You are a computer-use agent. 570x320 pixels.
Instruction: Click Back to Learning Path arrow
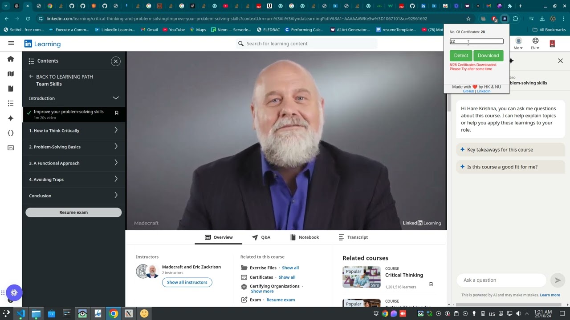(x=31, y=76)
